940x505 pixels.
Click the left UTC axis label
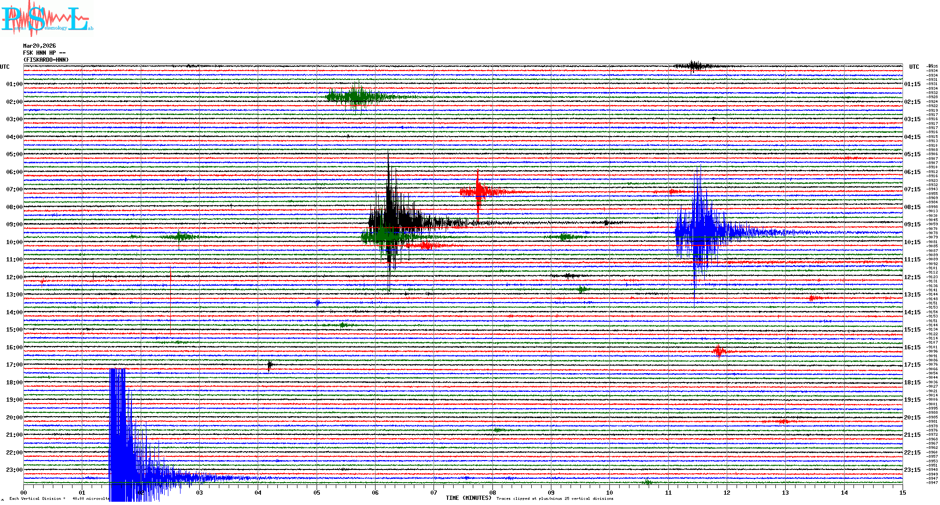(x=5, y=67)
